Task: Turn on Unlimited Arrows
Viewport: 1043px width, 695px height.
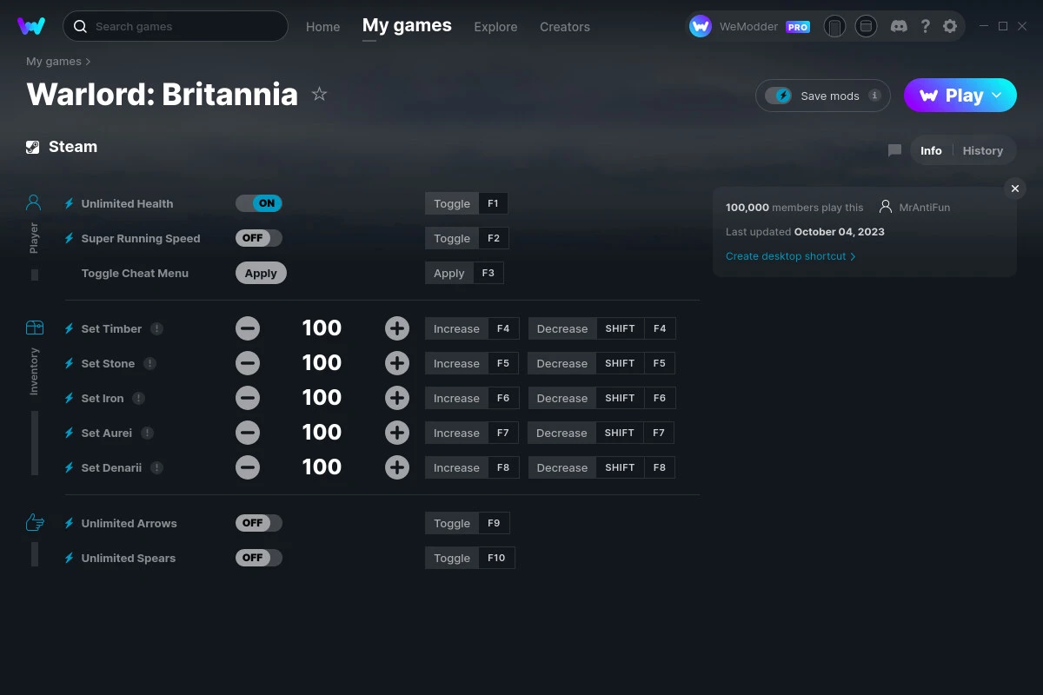Action: pos(258,522)
